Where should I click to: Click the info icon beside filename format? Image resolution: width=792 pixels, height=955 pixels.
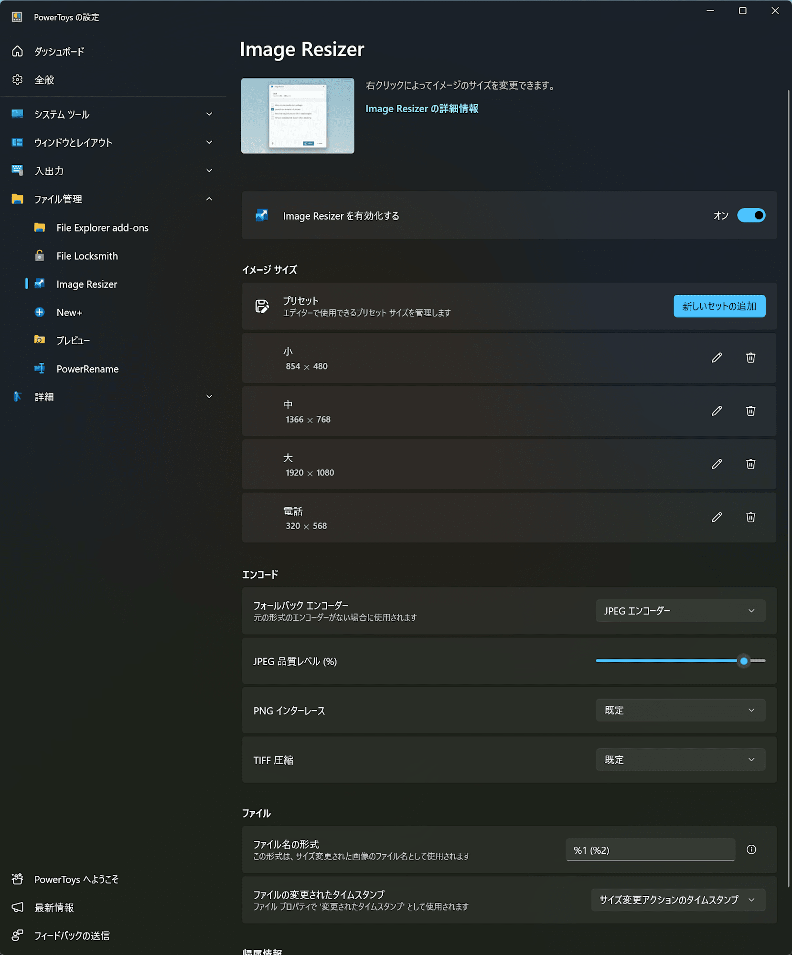(x=751, y=849)
